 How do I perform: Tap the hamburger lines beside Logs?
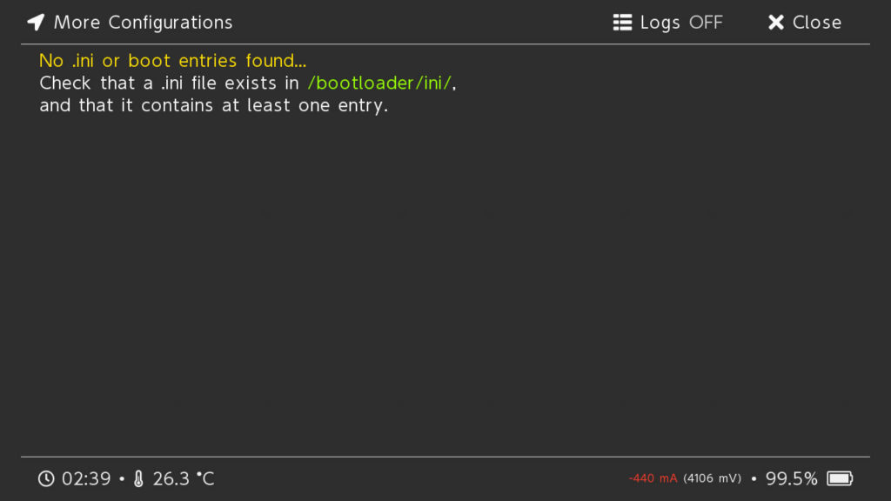(x=621, y=22)
